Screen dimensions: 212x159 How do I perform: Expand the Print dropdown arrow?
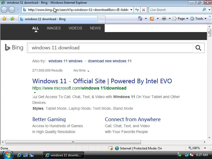pyautogui.click(x=170, y=19)
